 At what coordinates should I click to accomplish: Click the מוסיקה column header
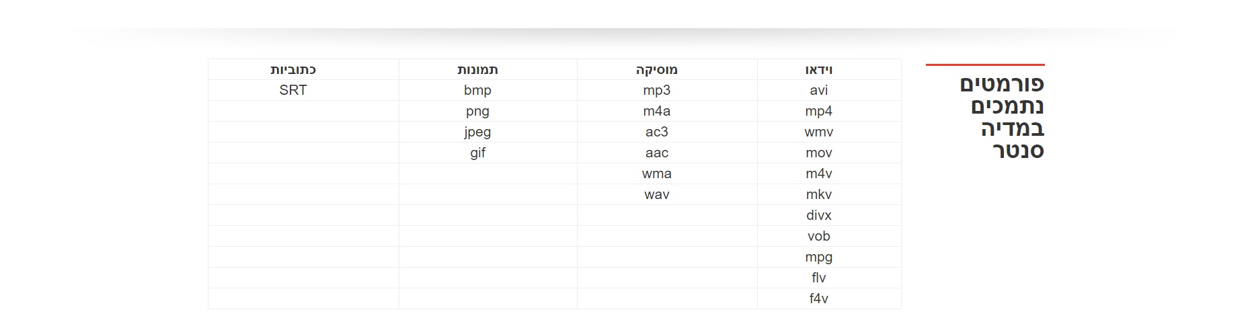pos(656,69)
